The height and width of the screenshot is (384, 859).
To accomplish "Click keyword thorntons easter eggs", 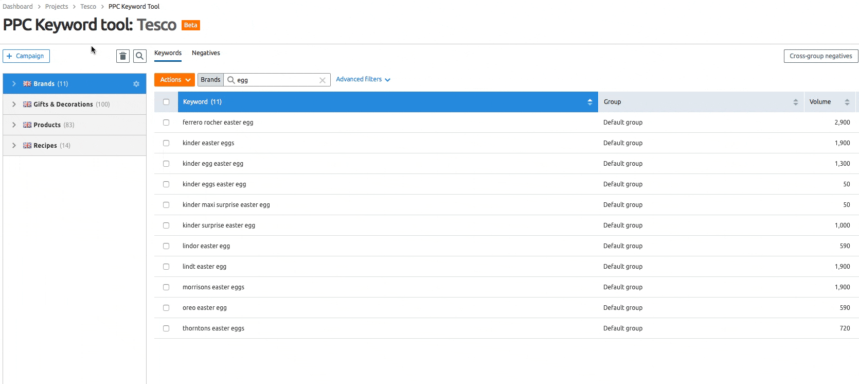I will 213,328.
